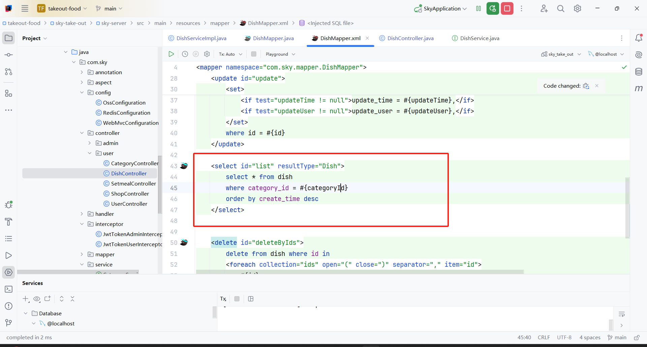Open the Services tool window icon
This screenshot has height=347, width=647.
(9, 272)
